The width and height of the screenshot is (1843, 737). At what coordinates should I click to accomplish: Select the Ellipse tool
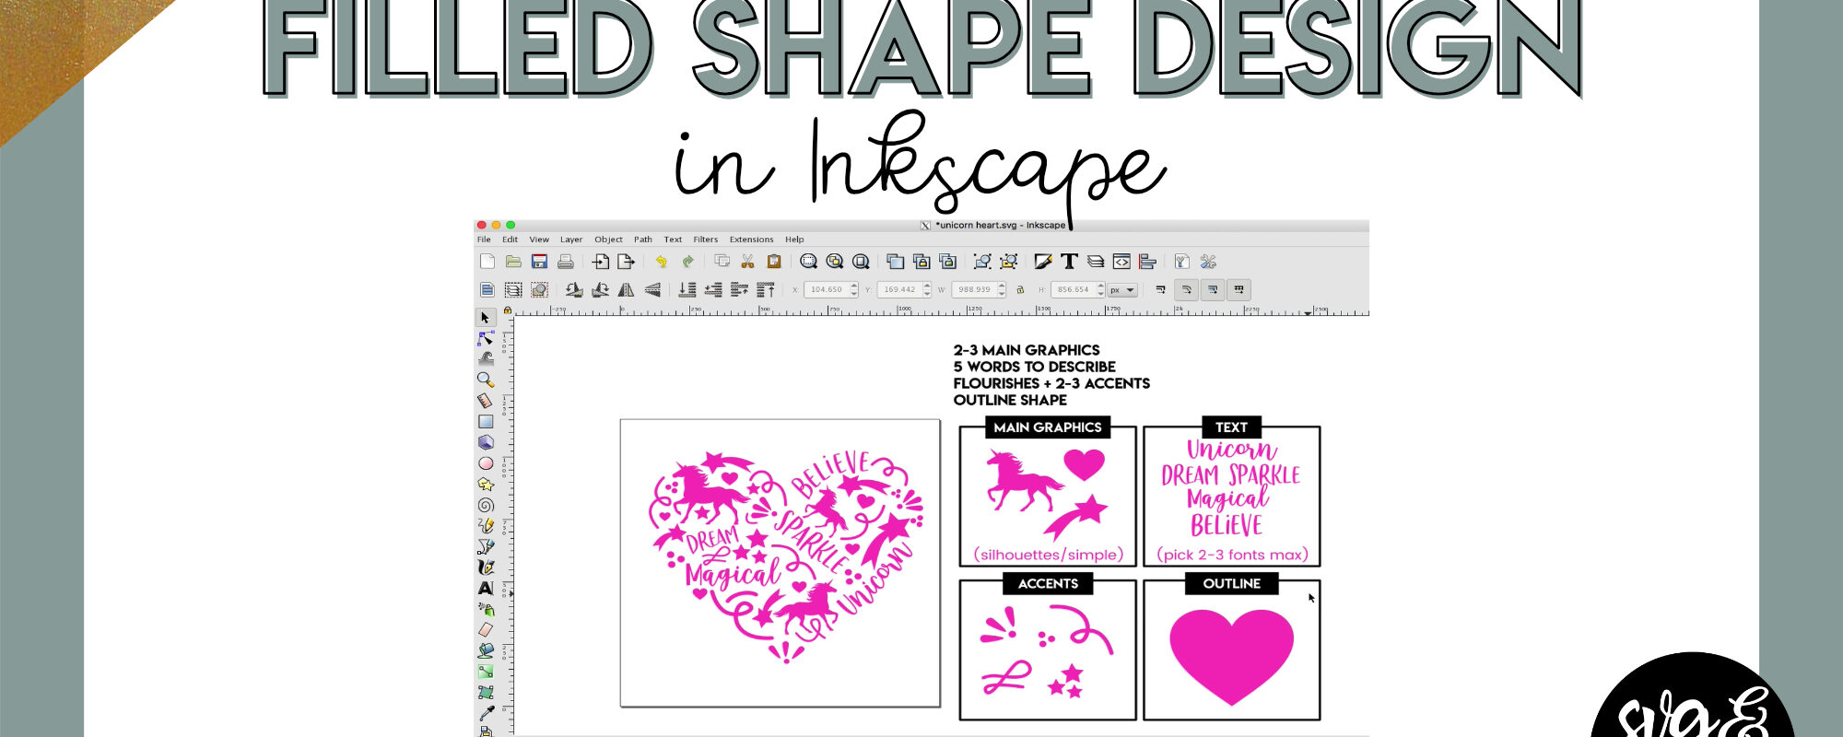(x=486, y=463)
